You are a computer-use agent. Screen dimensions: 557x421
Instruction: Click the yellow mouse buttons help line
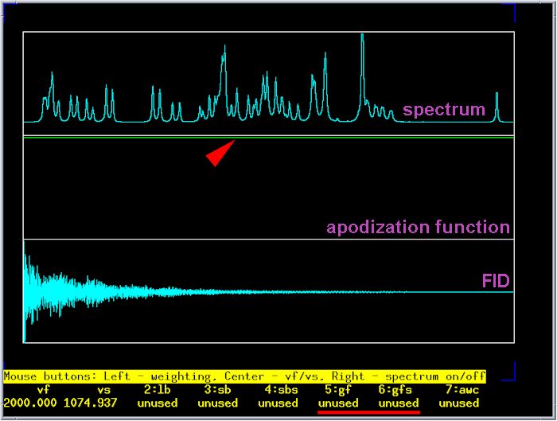click(245, 376)
